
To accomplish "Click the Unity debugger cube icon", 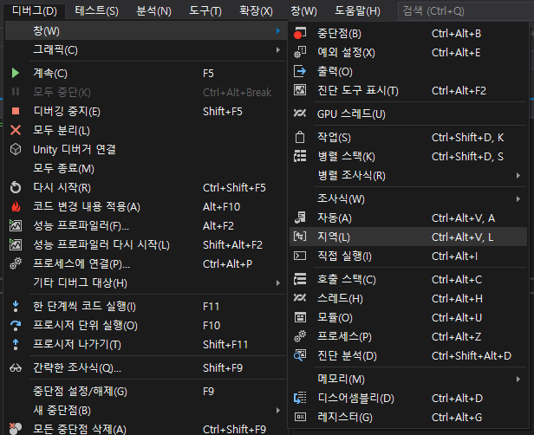I will point(16,149).
